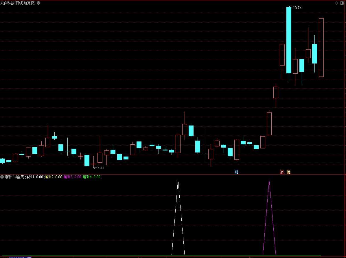
Task: Click the tall cyan candle at 10.74 peak
Action: coord(289,40)
